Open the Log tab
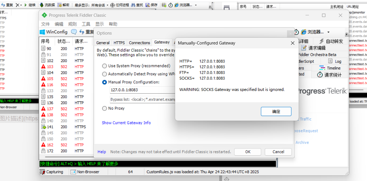 335,61
